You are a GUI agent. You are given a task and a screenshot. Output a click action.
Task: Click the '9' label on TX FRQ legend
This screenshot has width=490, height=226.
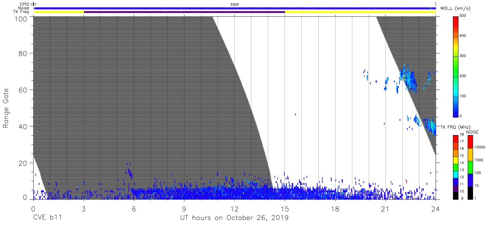tap(462, 198)
